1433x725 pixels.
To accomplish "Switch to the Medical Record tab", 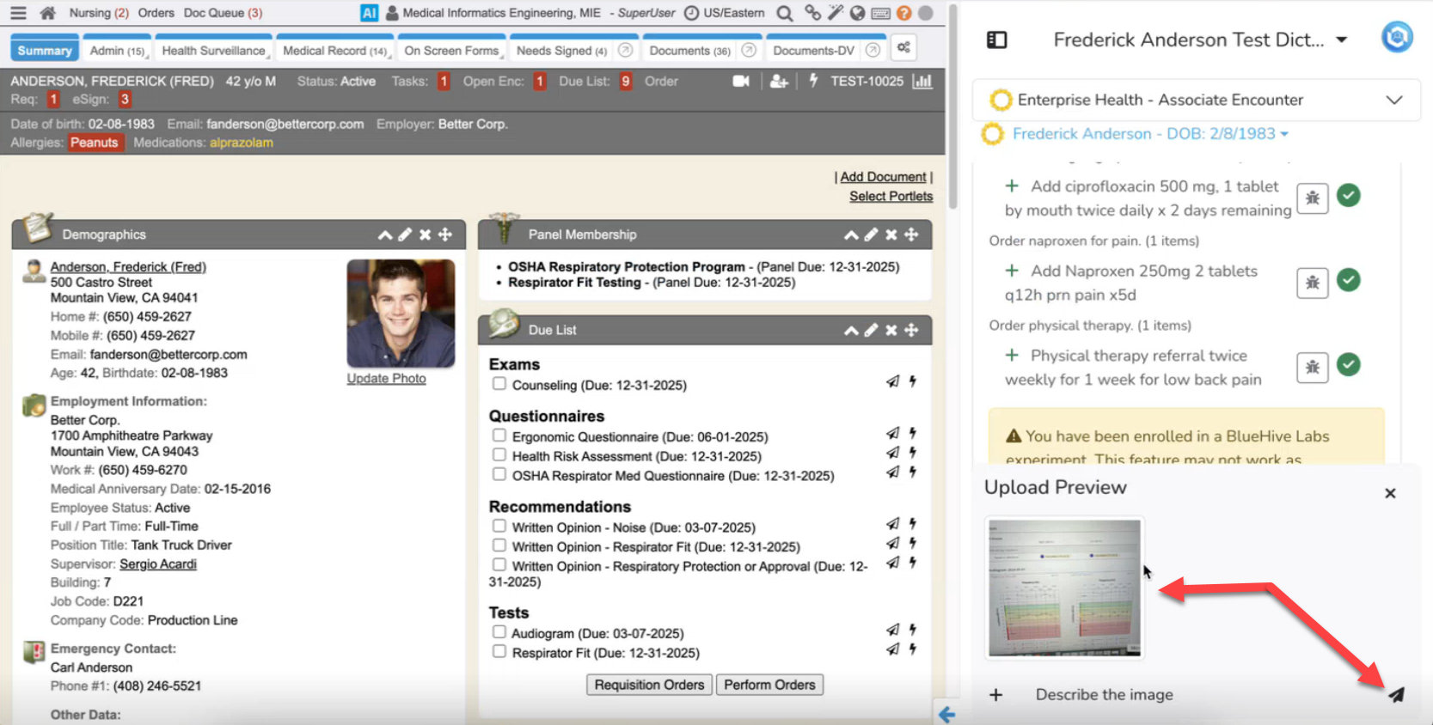I will coord(334,51).
